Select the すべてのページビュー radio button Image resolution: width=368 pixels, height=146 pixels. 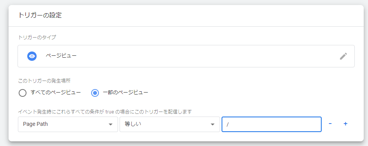pyautogui.click(x=23, y=93)
